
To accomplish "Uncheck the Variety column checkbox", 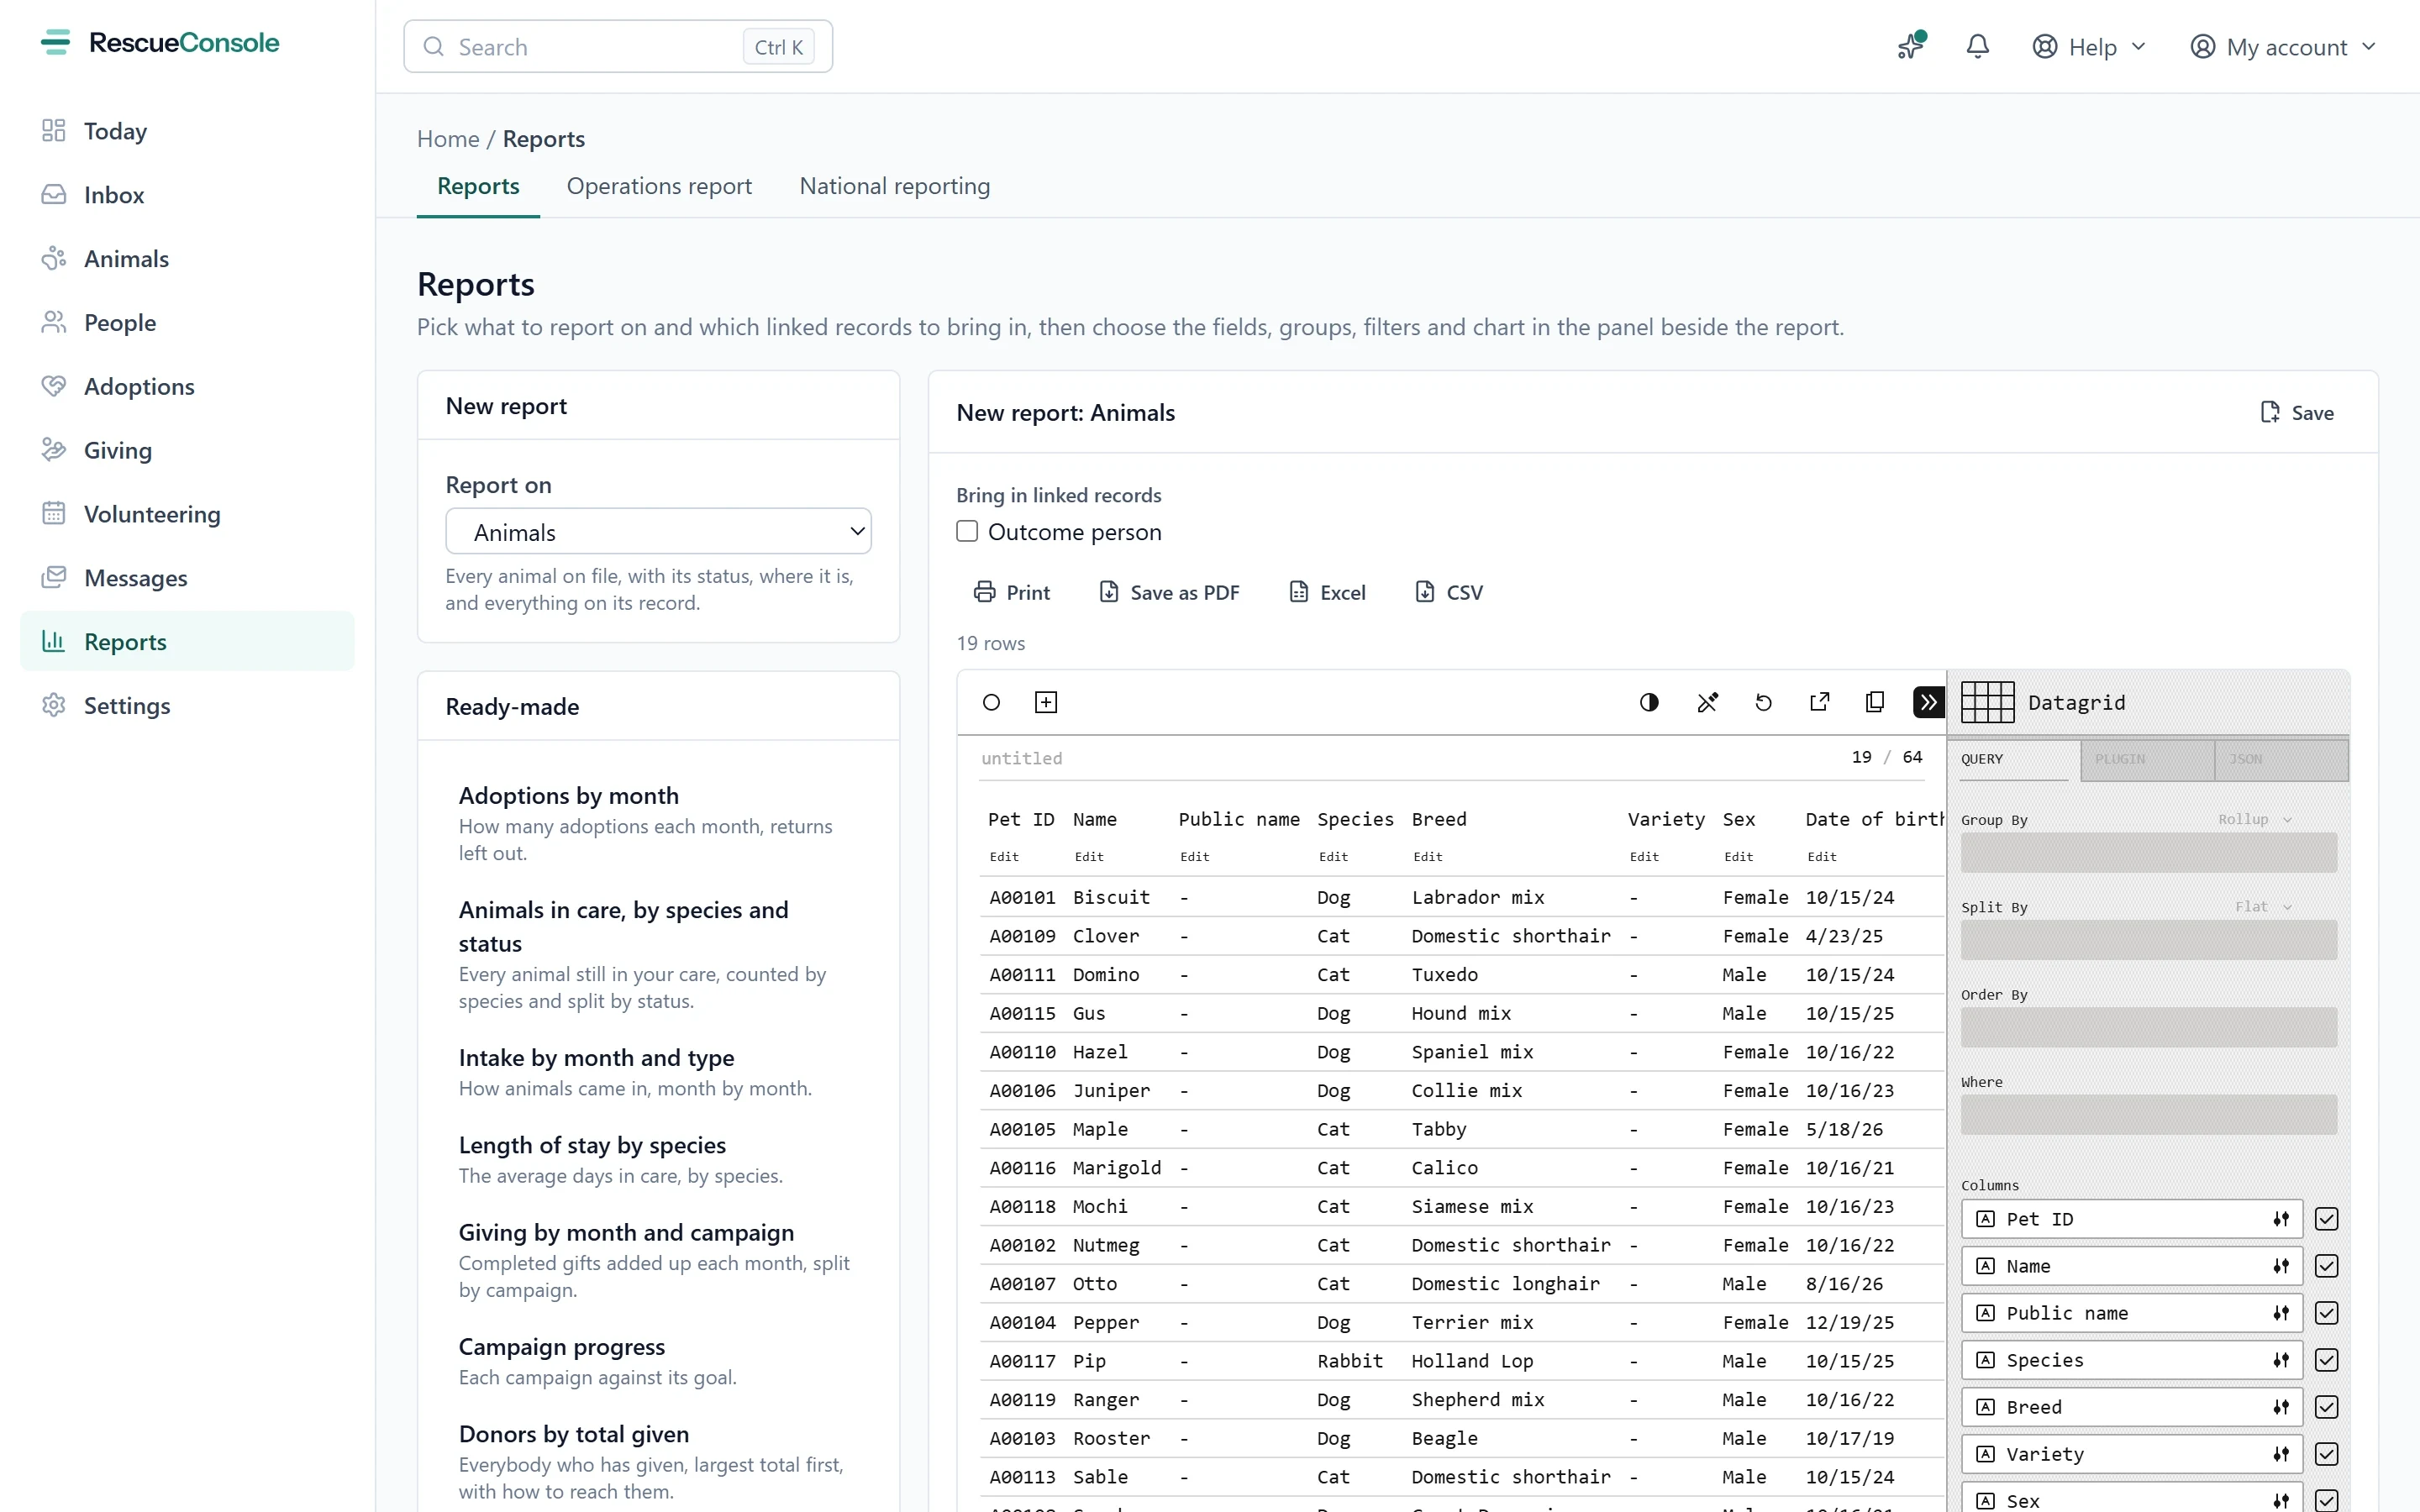I will click(2326, 1454).
